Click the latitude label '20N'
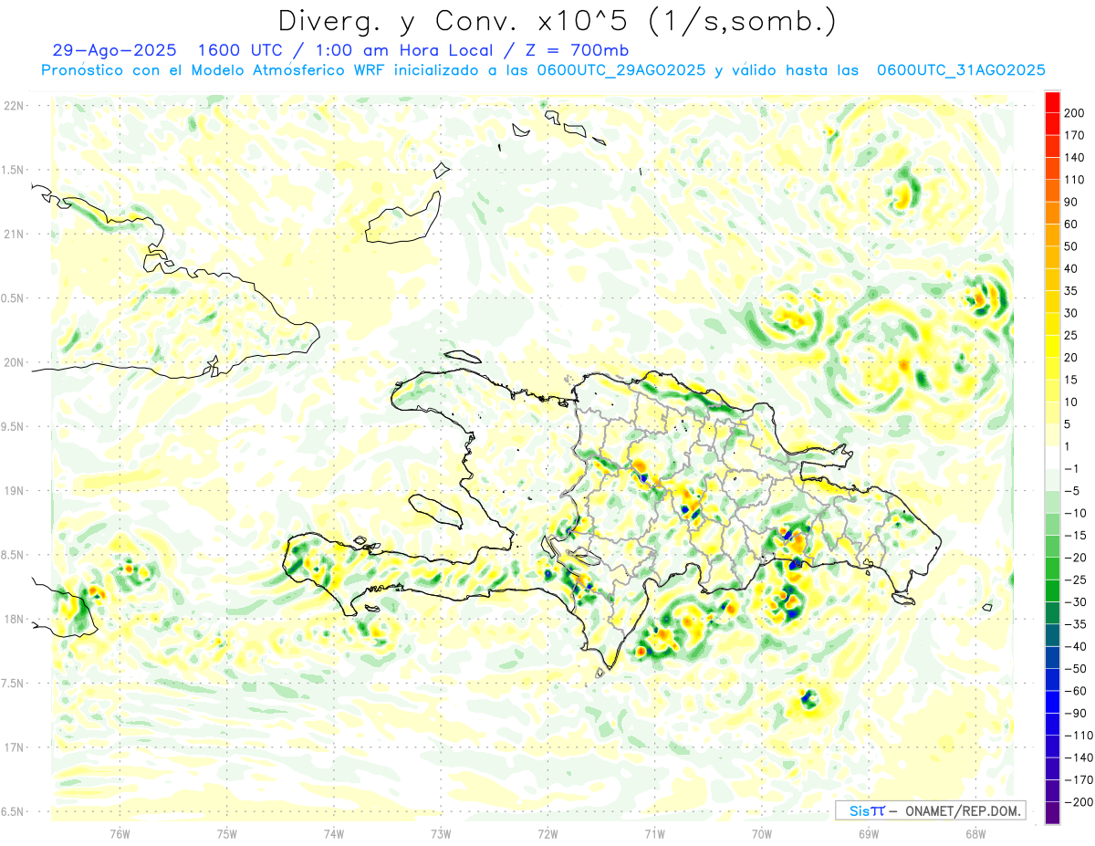Screen dimensions: 1095x846 point(14,362)
